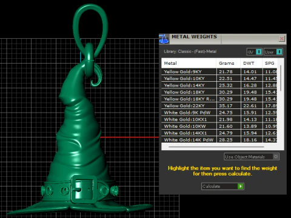This screenshot has width=291, height=218.
Task: Click the 13.89 DWT value
Action: (x=250, y=126)
